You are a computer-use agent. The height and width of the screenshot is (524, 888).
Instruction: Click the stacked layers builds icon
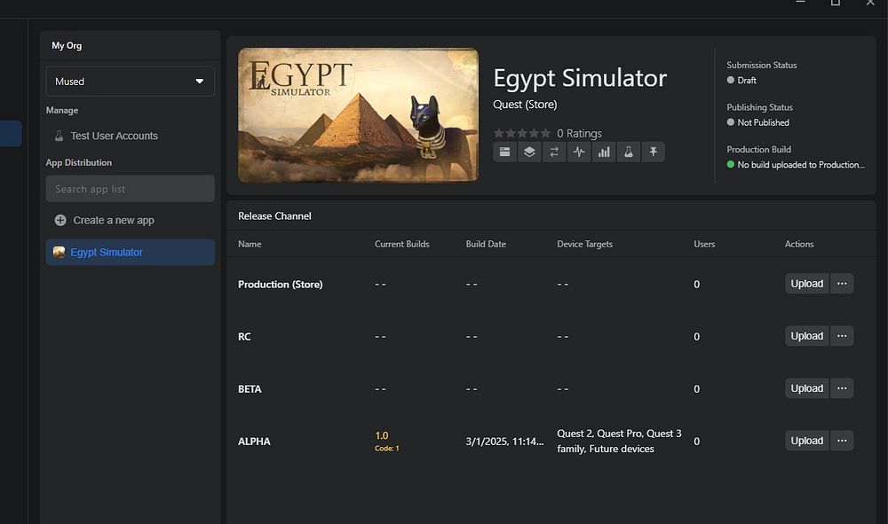click(529, 152)
